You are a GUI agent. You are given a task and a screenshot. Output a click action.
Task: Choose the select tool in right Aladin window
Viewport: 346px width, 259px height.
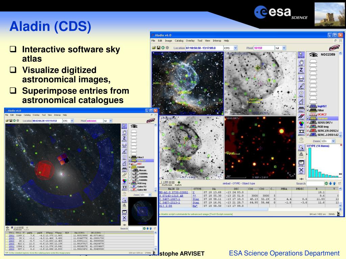pyautogui.click(x=301, y=55)
